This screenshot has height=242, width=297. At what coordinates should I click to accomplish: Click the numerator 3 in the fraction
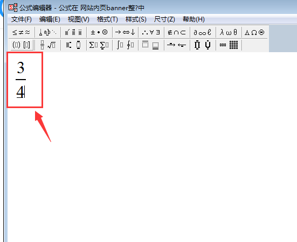(x=20, y=68)
